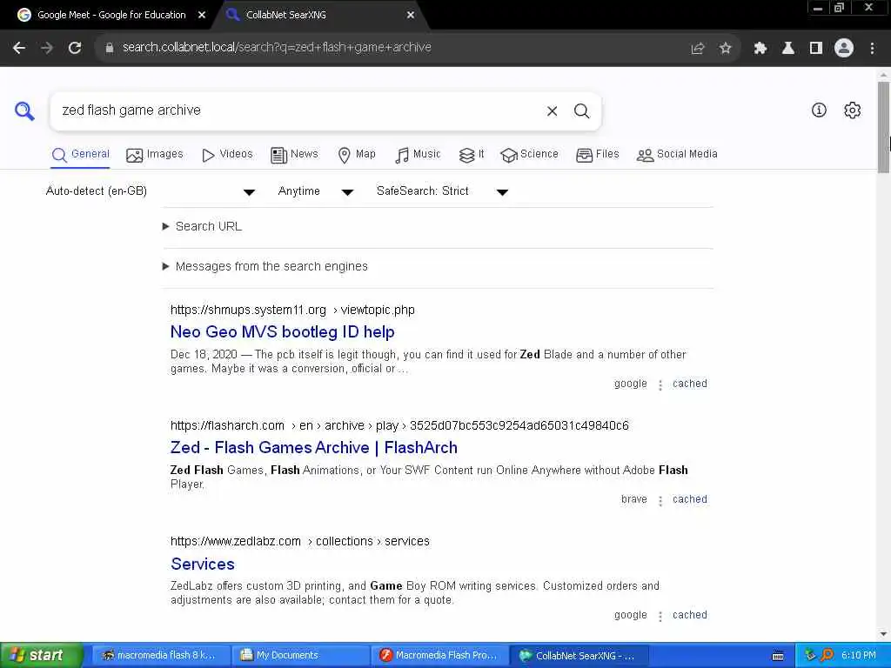
Task: Open cached copy of Neo Geo result
Action: pos(690,384)
